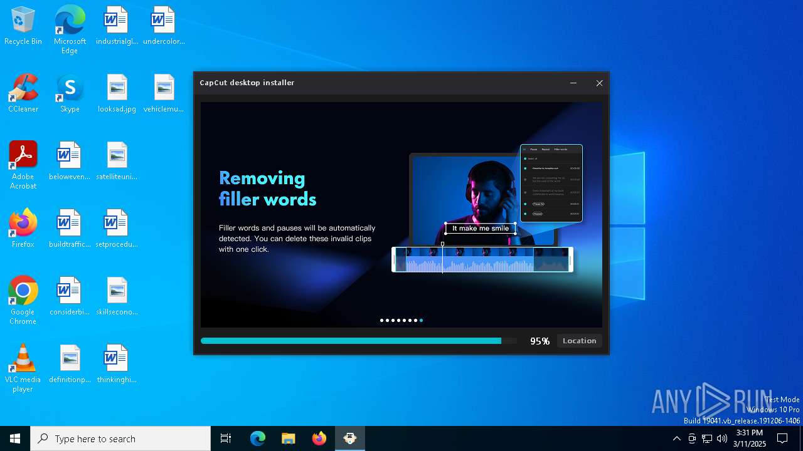The image size is (803, 451).
Task: Select the buildtraffic... Word document
Action: click(70, 229)
